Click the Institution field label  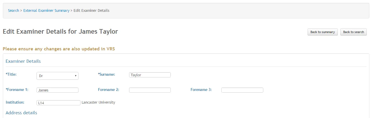click(15, 102)
